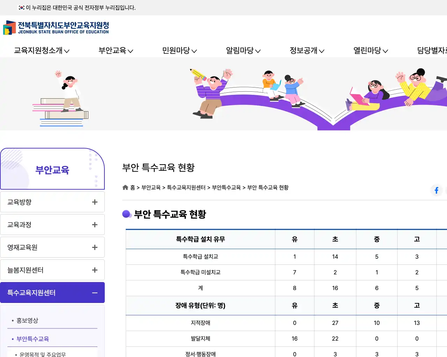Open 운영목적 및 주요업무 sidebar item
447x357 pixels.
[x=43, y=354]
